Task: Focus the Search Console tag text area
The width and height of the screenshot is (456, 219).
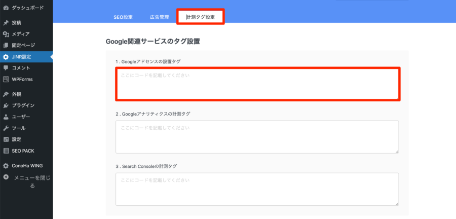Action: point(257,189)
